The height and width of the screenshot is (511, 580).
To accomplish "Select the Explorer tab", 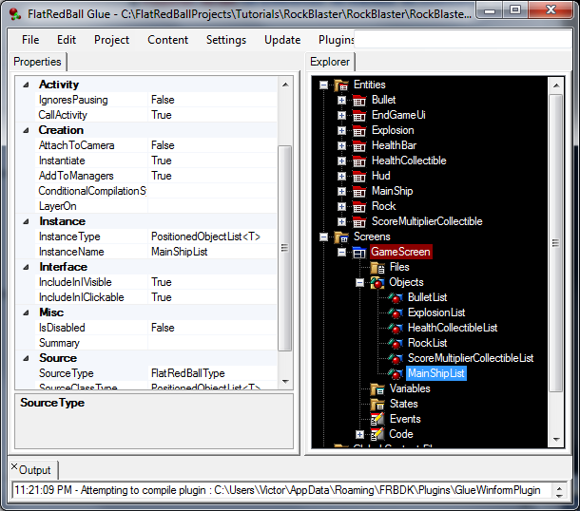I will pyautogui.click(x=330, y=62).
